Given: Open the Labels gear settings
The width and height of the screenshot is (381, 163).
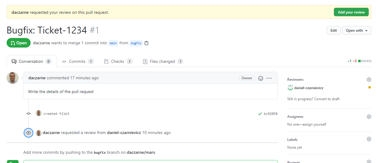Looking at the screenshot, I should [369, 139].
